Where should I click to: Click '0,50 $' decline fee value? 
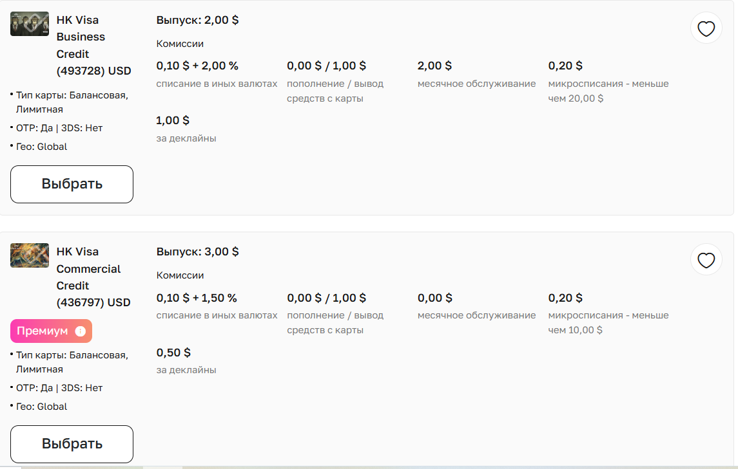click(173, 353)
